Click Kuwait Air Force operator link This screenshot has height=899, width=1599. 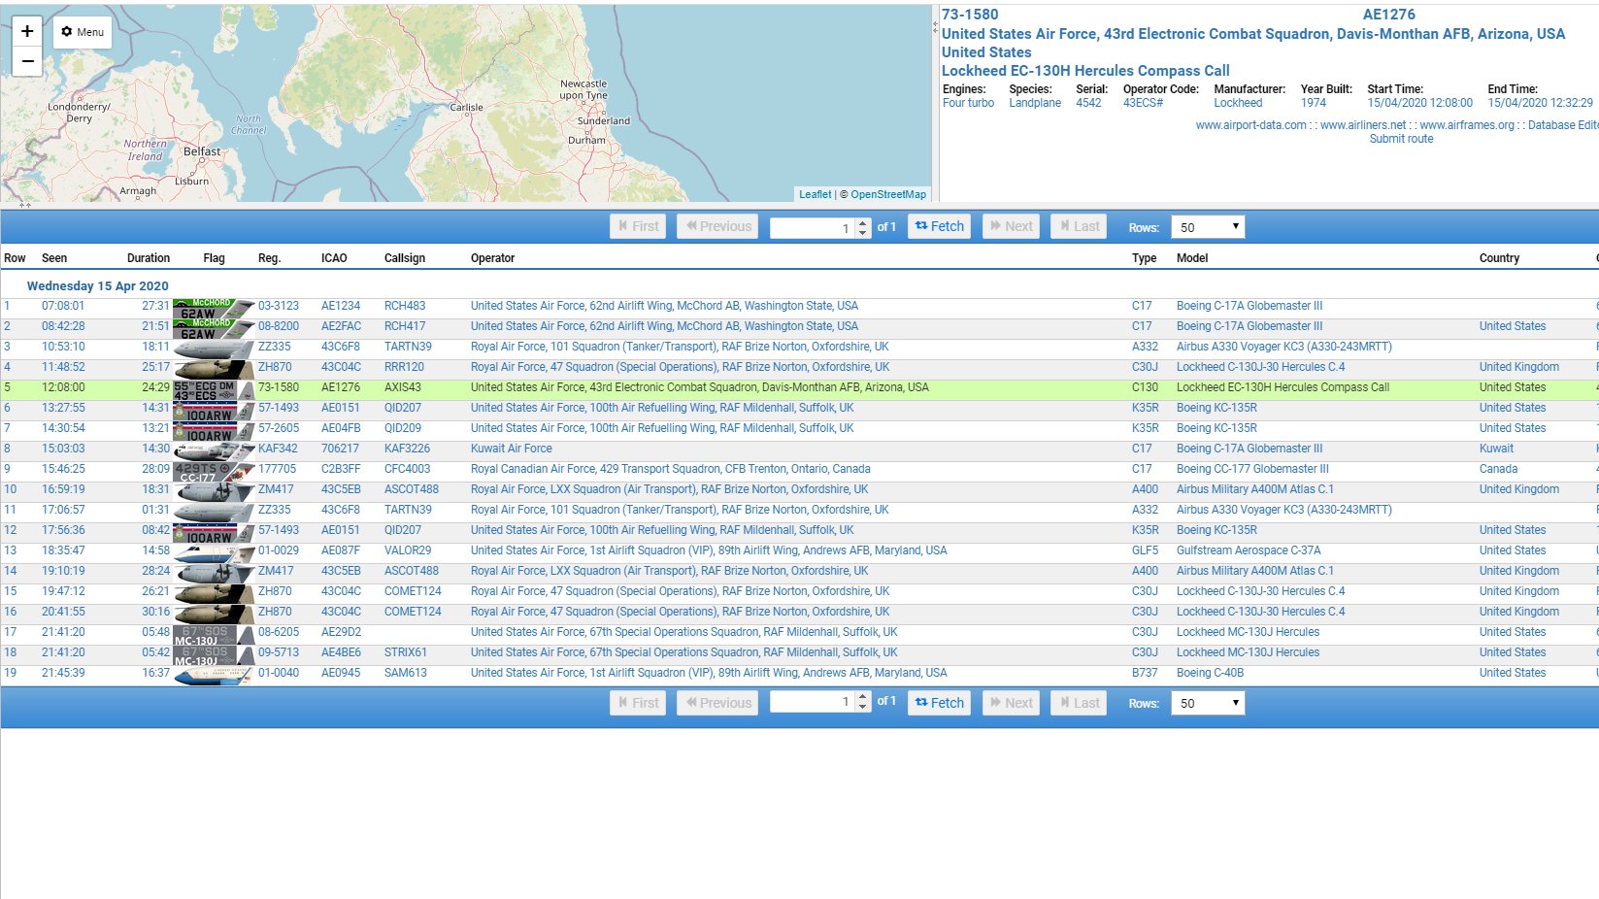pos(511,449)
